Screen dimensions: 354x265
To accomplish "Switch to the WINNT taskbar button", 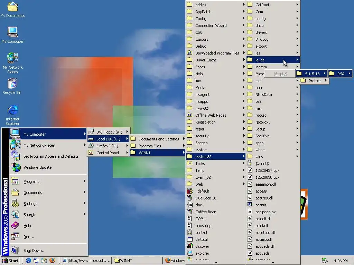I will click(137, 261).
